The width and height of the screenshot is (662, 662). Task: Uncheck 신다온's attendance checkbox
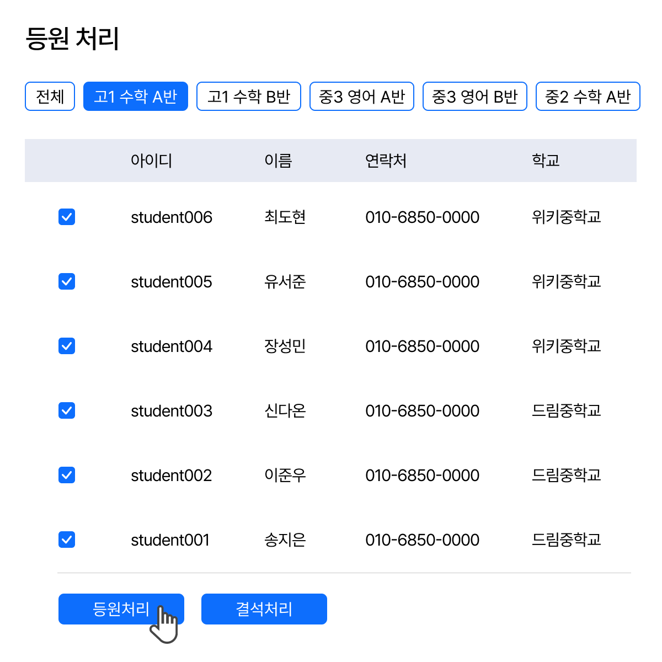coord(67,410)
